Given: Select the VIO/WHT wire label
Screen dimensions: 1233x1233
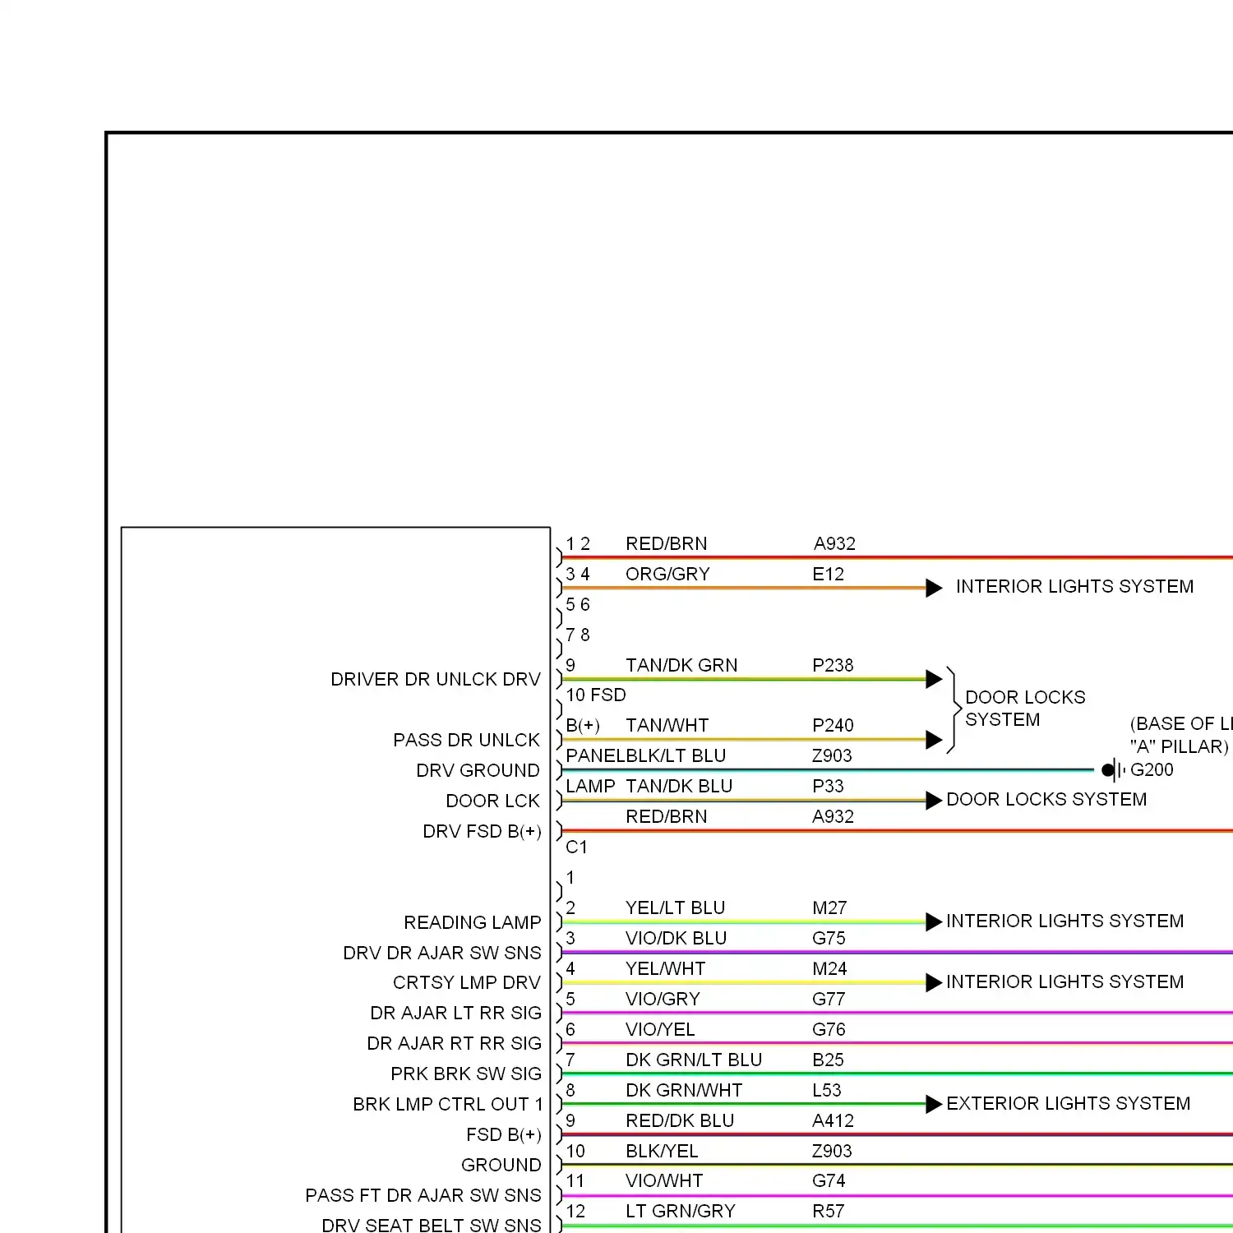Looking at the screenshot, I should point(664,1180).
